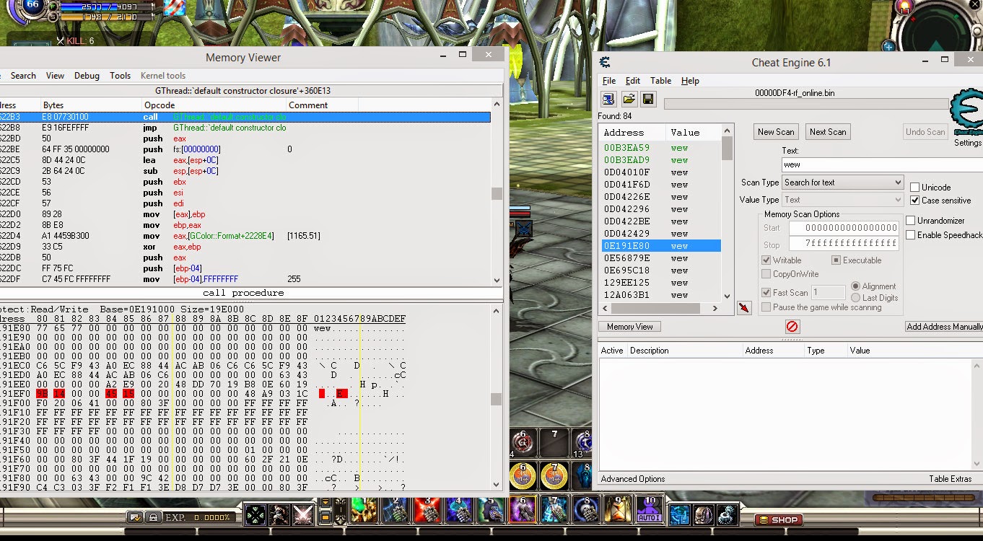Activate game hotbar skill slot 5
Image resolution: width=983 pixels, height=541 pixels.
(491, 511)
